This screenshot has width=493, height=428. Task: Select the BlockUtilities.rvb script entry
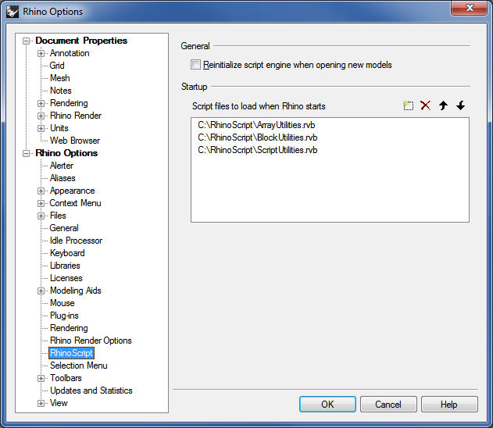coord(258,137)
